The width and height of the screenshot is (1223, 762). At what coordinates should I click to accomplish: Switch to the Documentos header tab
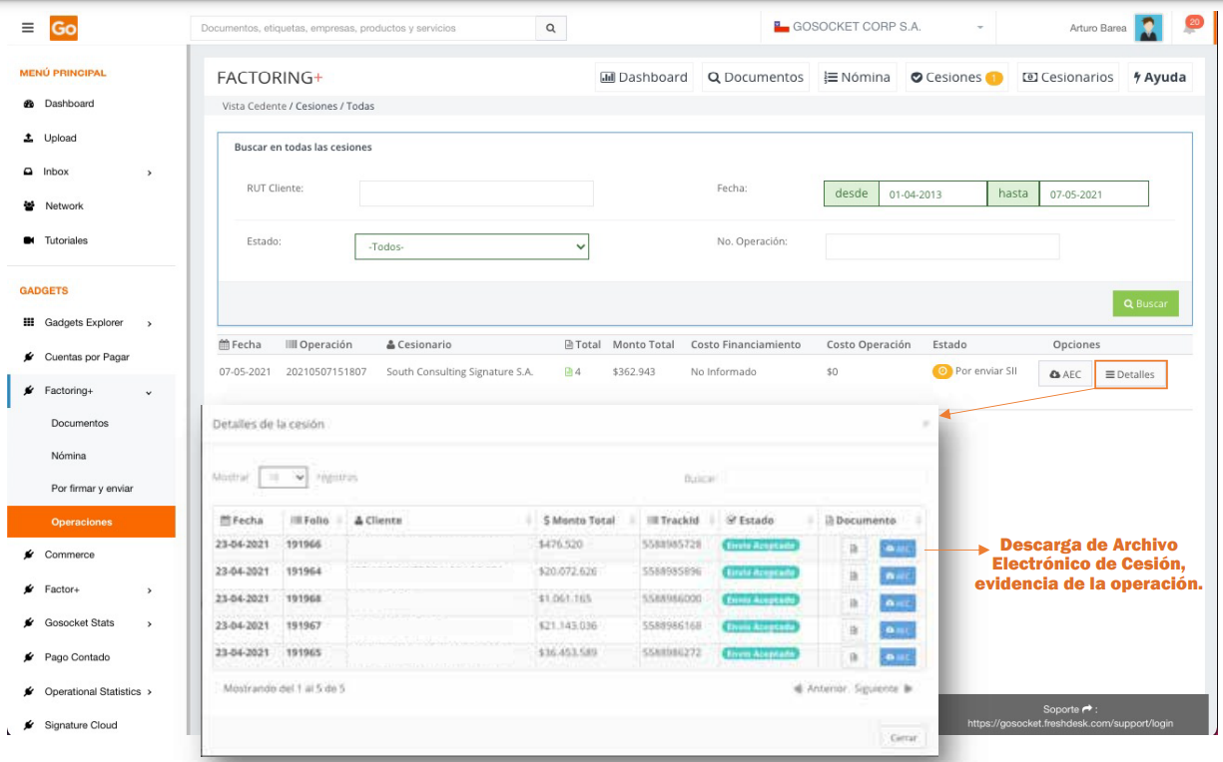pos(756,77)
